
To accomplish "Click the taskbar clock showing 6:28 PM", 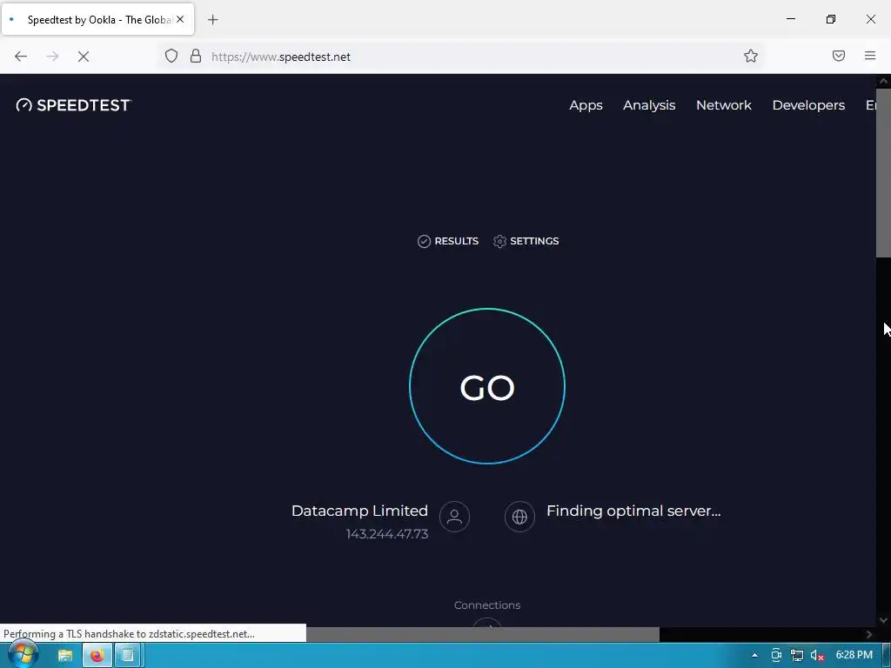I will 854,655.
